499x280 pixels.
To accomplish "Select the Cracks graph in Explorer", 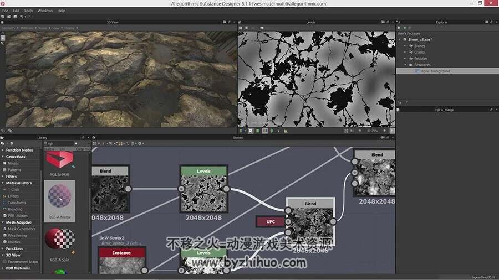I will click(419, 52).
